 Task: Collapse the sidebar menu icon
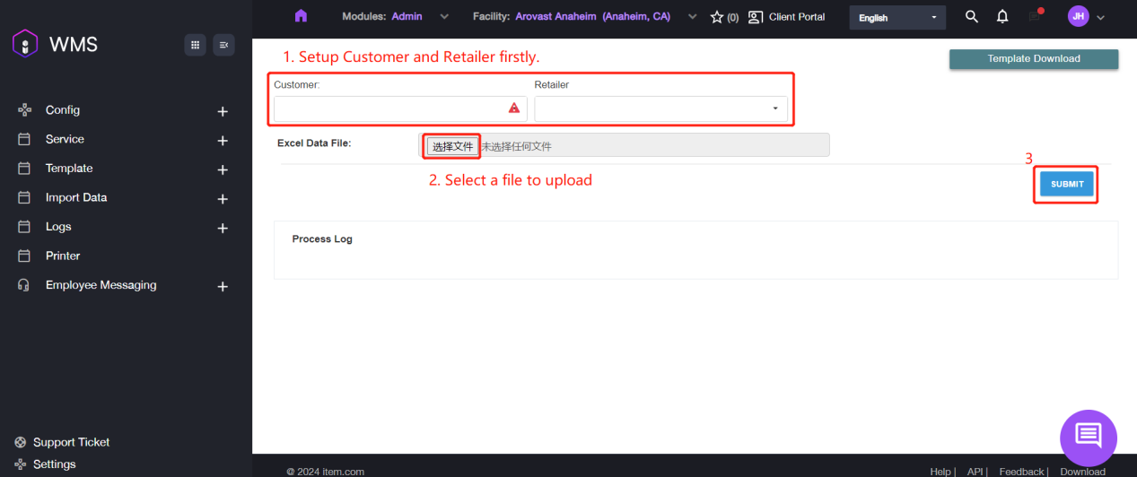pyautogui.click(x=223, y=45)
